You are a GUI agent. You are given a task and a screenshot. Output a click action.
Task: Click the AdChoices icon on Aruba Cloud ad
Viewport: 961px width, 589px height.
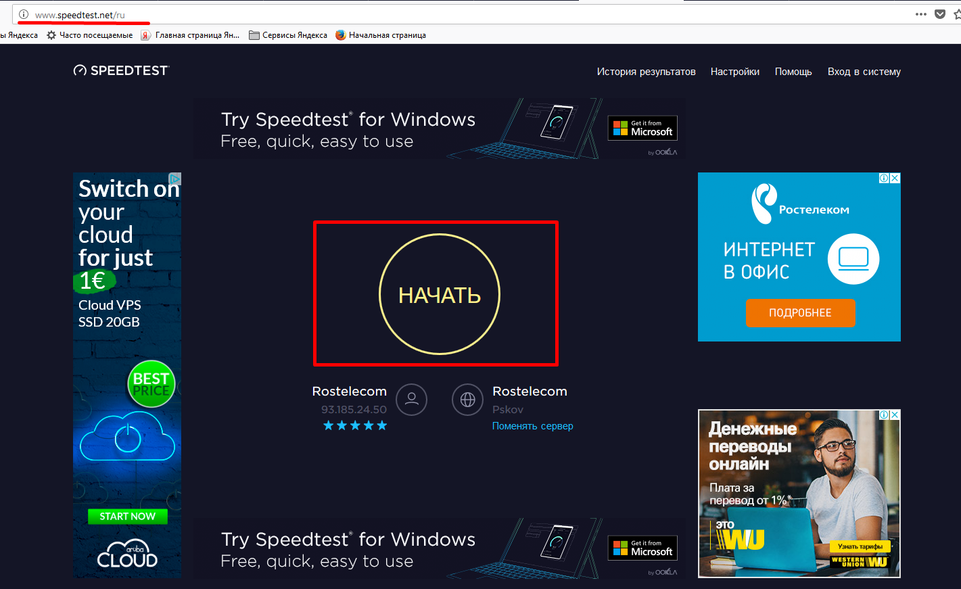174,179
